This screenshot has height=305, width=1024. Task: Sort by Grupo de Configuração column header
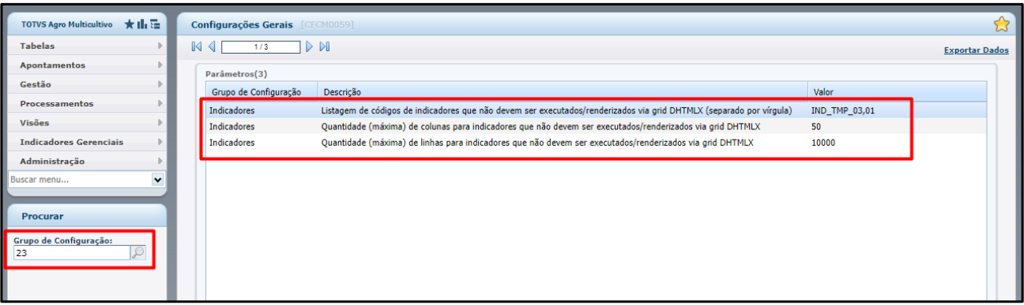262,92
